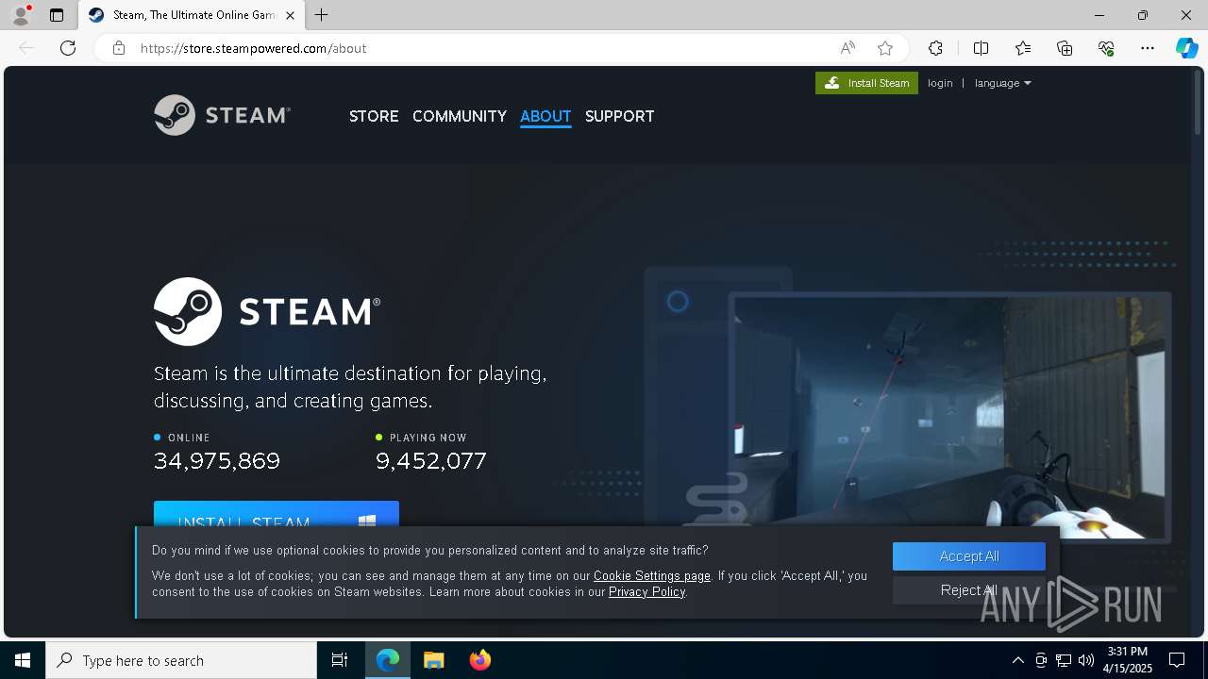Click the Edge icon on the taskbar
Image resolution: width=1208 pixels, height=679 pixels.
(x=388, y=660)
